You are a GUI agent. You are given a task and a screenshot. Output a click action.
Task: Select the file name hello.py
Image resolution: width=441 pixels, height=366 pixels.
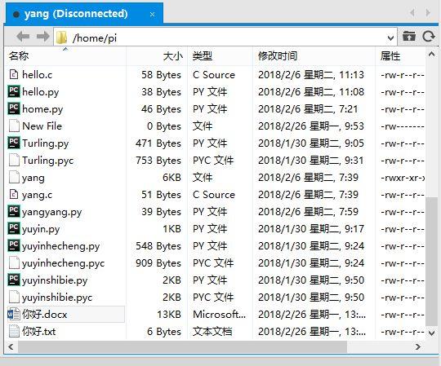(x=41, y=92)
